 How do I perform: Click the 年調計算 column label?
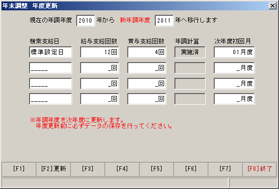(x=187, y=41)
